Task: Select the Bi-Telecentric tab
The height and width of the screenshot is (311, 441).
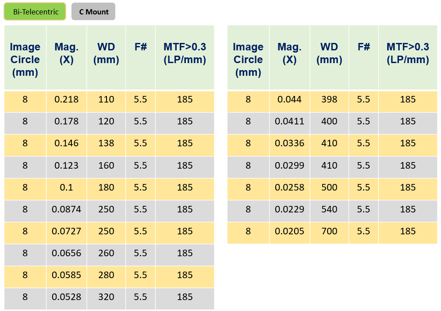Action: click(x=35, y=12)
